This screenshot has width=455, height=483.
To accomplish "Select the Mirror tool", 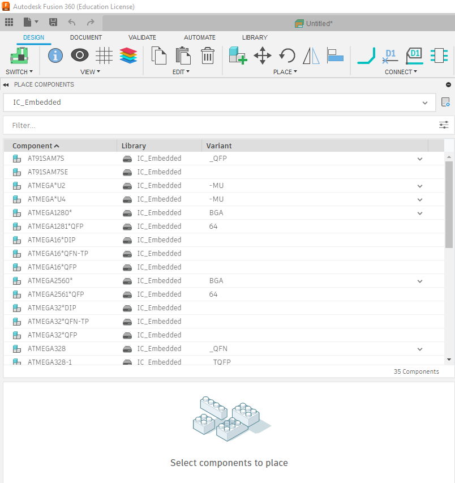I will (x=311, y=55).
